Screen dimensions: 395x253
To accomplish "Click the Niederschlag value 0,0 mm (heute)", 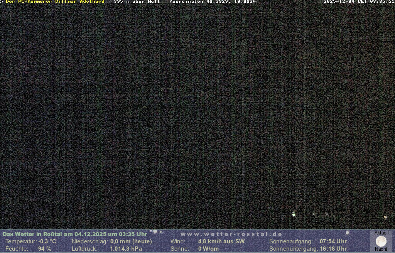I will click(x=131, y=241).
